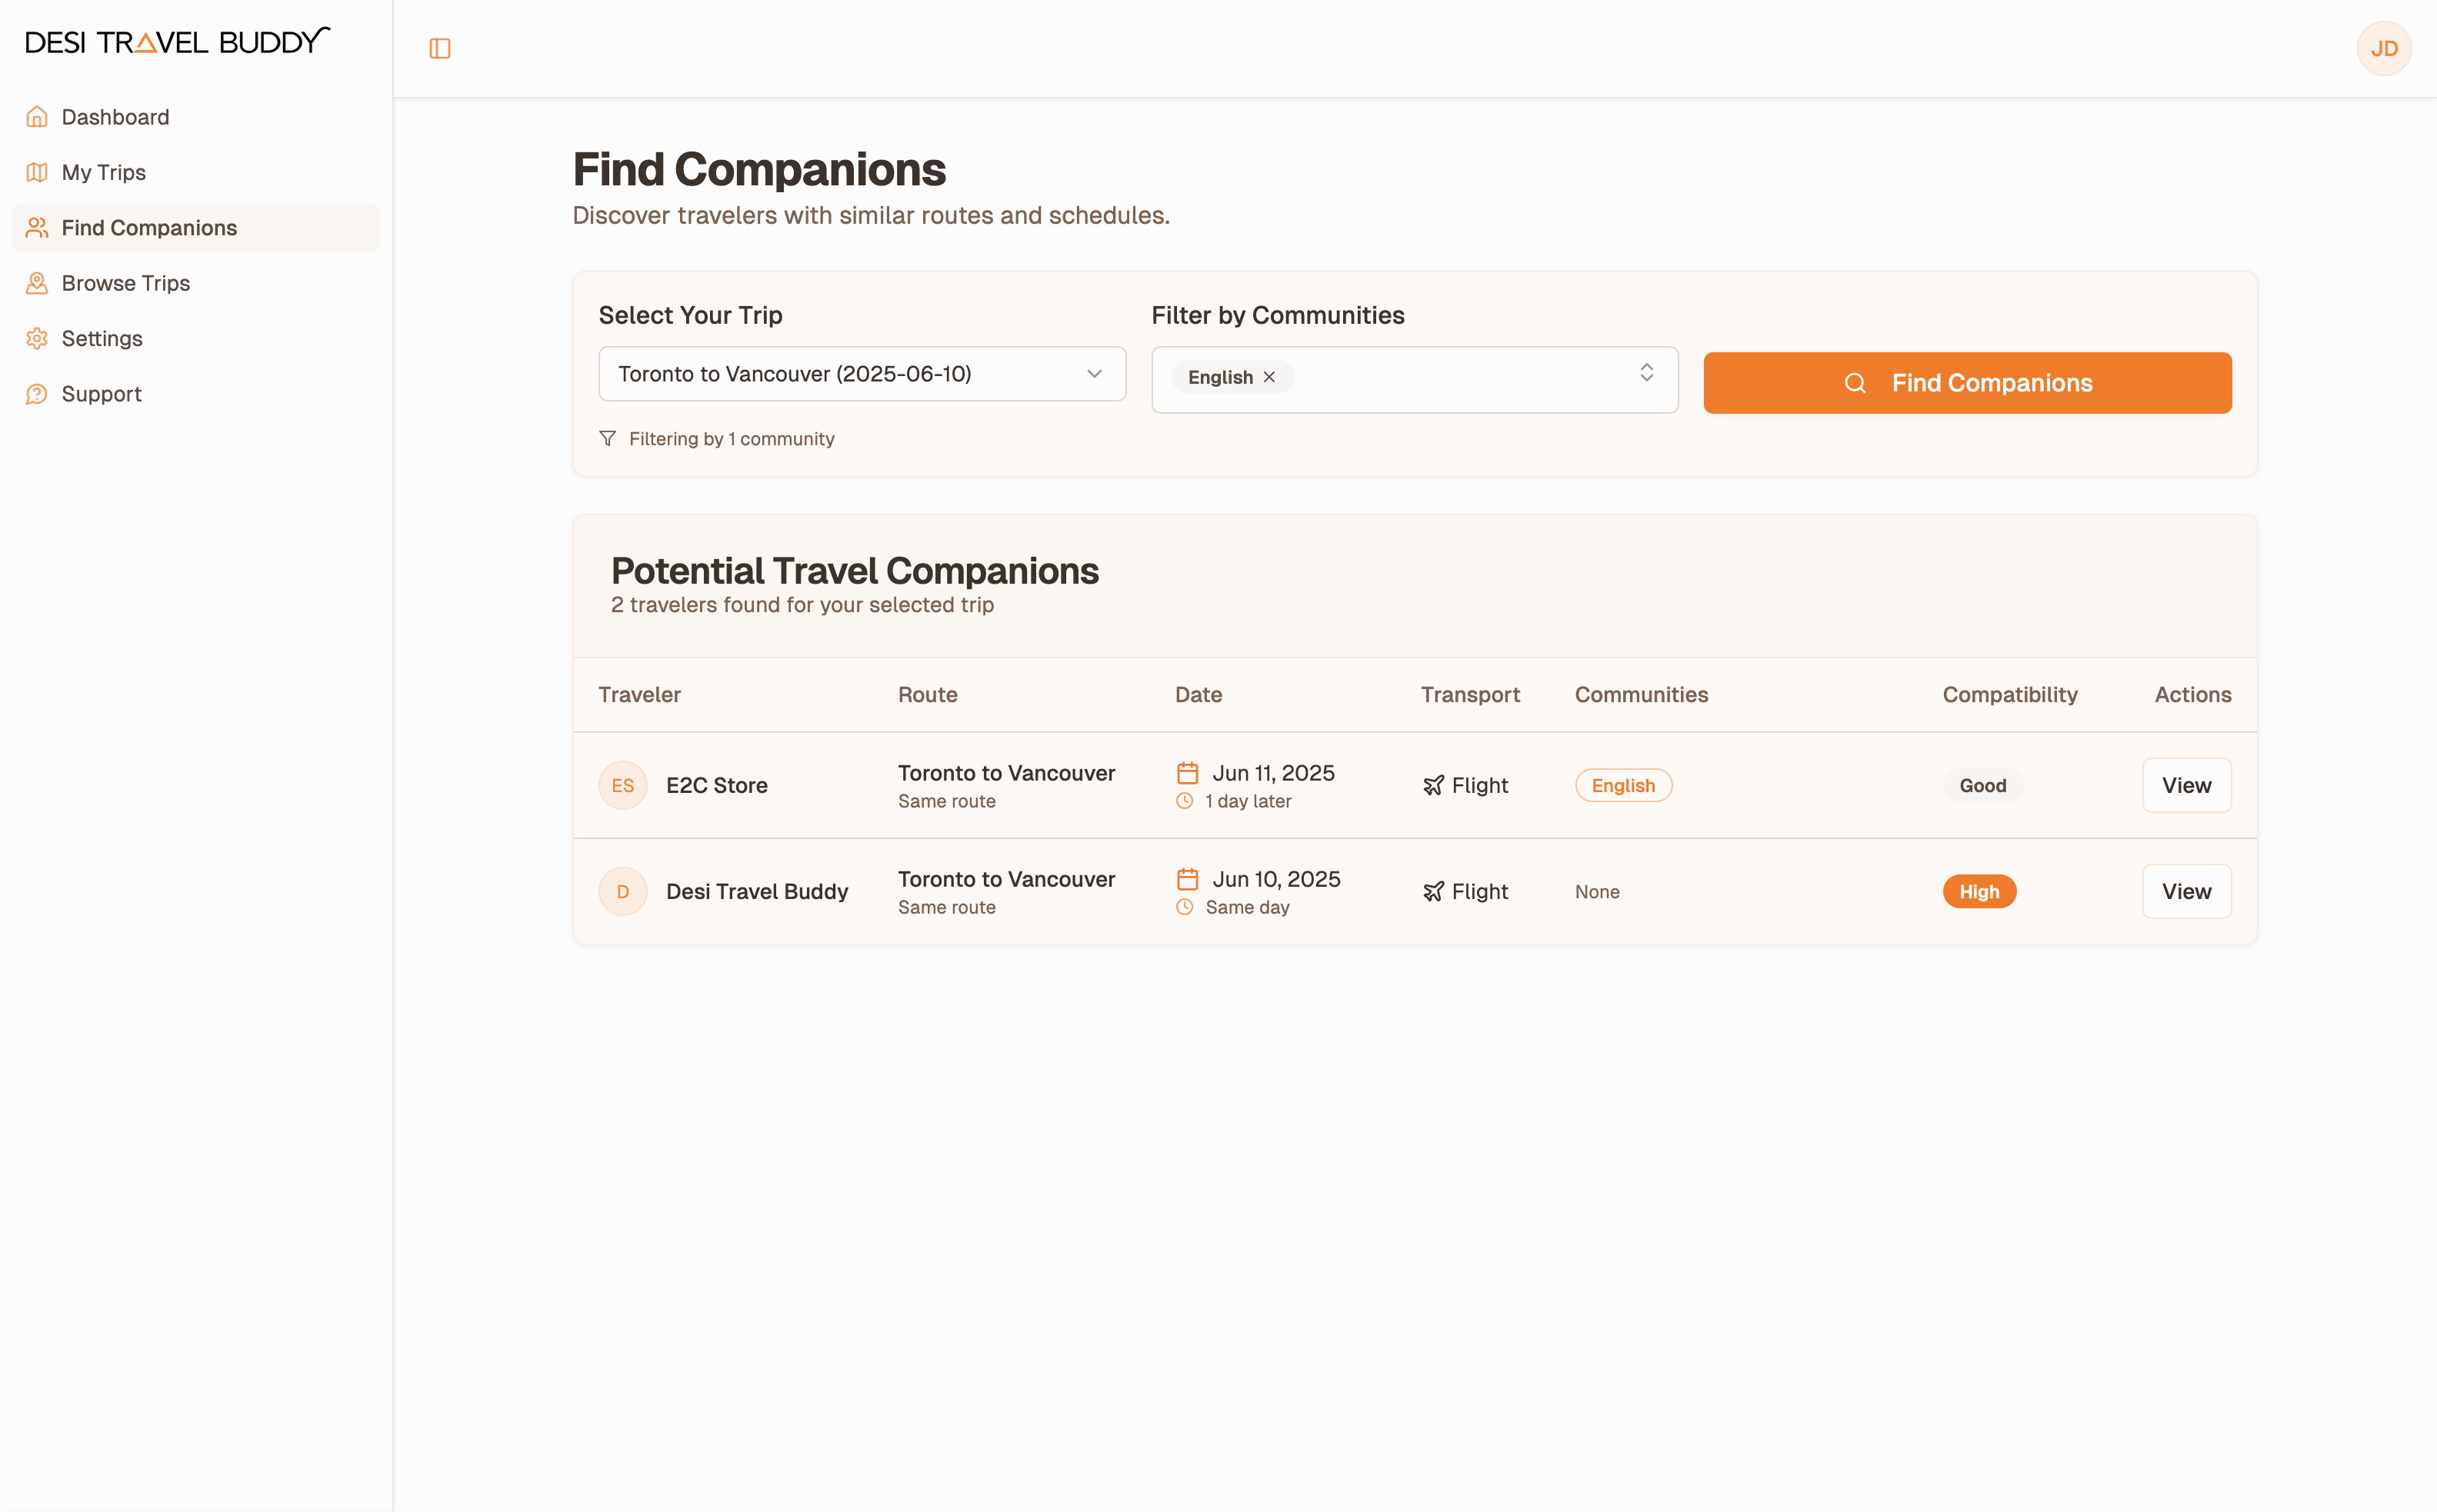
Task: Click the English badge in E2C Store row
Action: pos(1623,785)
